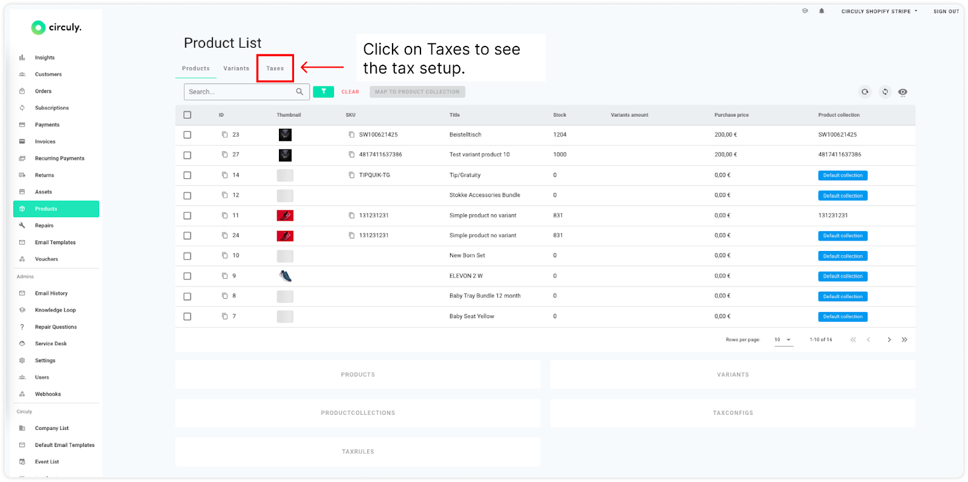Check the Beistelltisch row checkbox

click(187, 135)
